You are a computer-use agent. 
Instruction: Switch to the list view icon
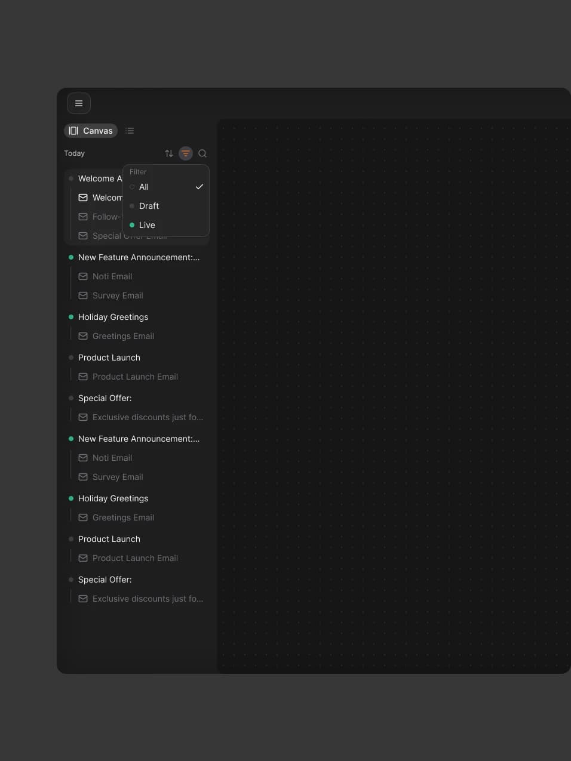pyautogui.click(x=130, y=131)
